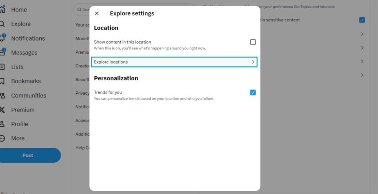The height and width of the screenshot is (194, 378).
Task: Enable Show content in this location checkbox
Action: [253, 42]
